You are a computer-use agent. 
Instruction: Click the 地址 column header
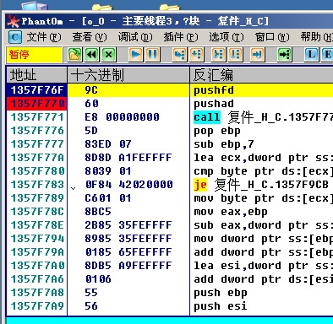(36, 75)
